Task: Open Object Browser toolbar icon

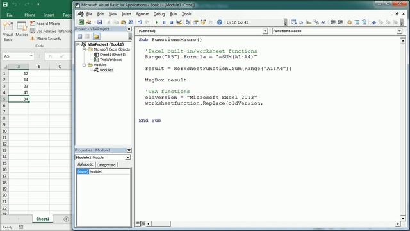Action: (203, 22)
